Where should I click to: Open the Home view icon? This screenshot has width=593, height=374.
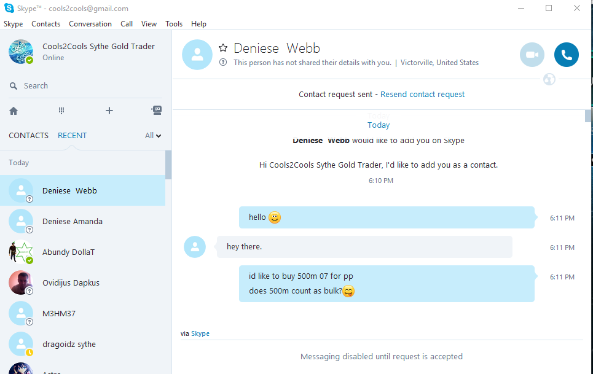click(x=14, y=111)
